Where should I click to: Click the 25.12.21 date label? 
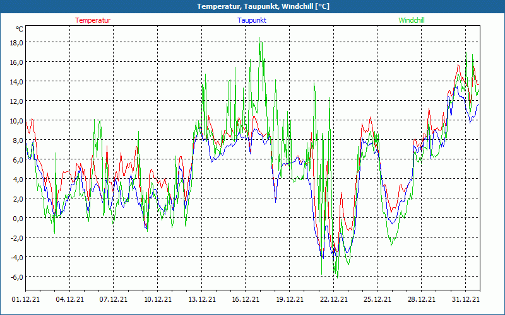point(377,299)
